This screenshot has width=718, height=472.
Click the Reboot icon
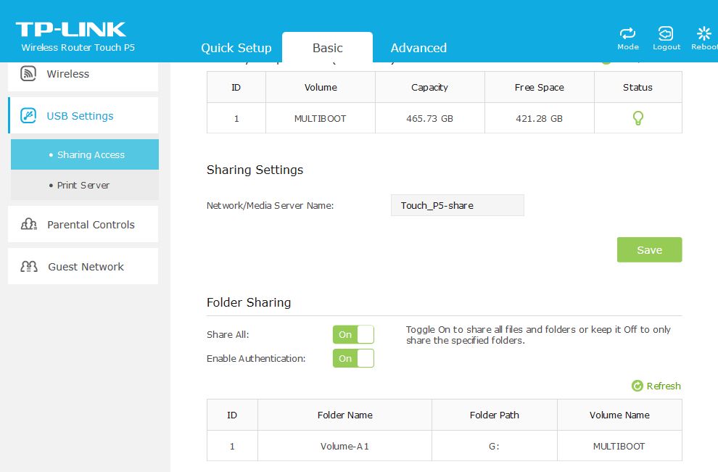pyautogui.click(x=703, y=33)
